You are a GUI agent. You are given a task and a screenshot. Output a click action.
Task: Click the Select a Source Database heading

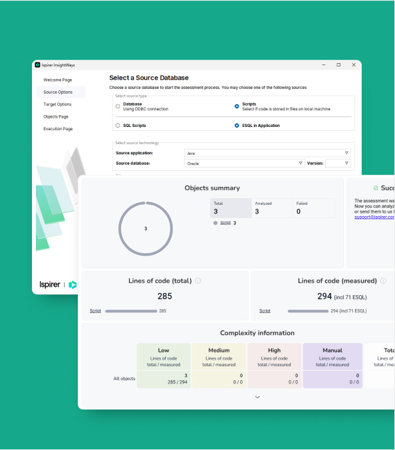[149, 78]
